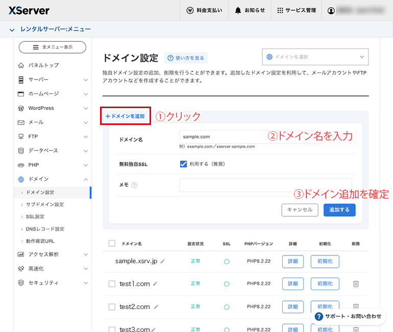This screenshot has width=393, height=332.
Task: Open DNSレコード設定 sidebar item
Action: tap(45, 229)
